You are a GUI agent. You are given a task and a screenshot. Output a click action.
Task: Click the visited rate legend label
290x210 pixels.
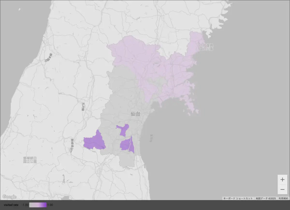(x=11, y=205)
